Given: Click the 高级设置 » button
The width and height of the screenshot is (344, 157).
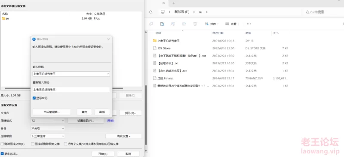Looking at the screenshot, I should [x=124, y=136].
